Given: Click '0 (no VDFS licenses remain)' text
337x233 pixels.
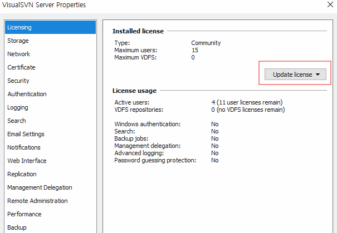Looking at the screenshot, I should point(248,110).
